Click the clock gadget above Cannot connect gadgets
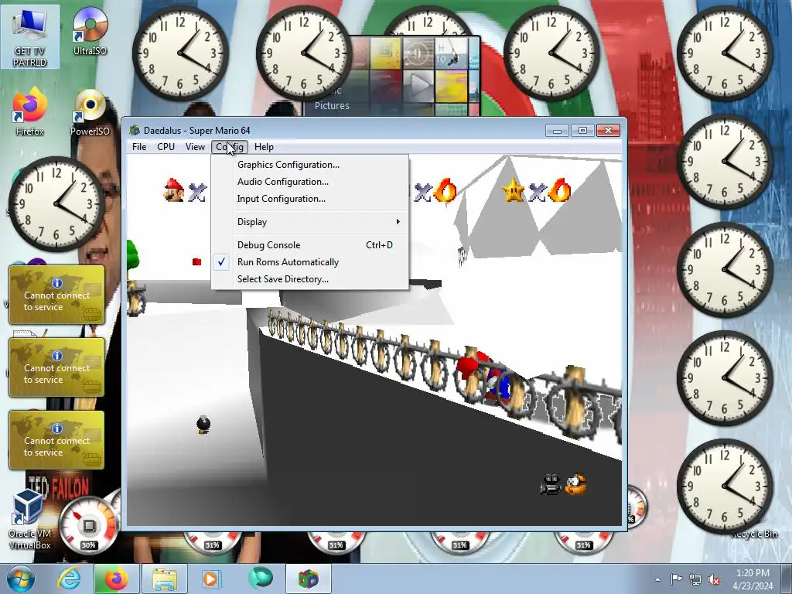Image resolution: width=792 pixels, height=594 pixels. (x=56, y=204)
